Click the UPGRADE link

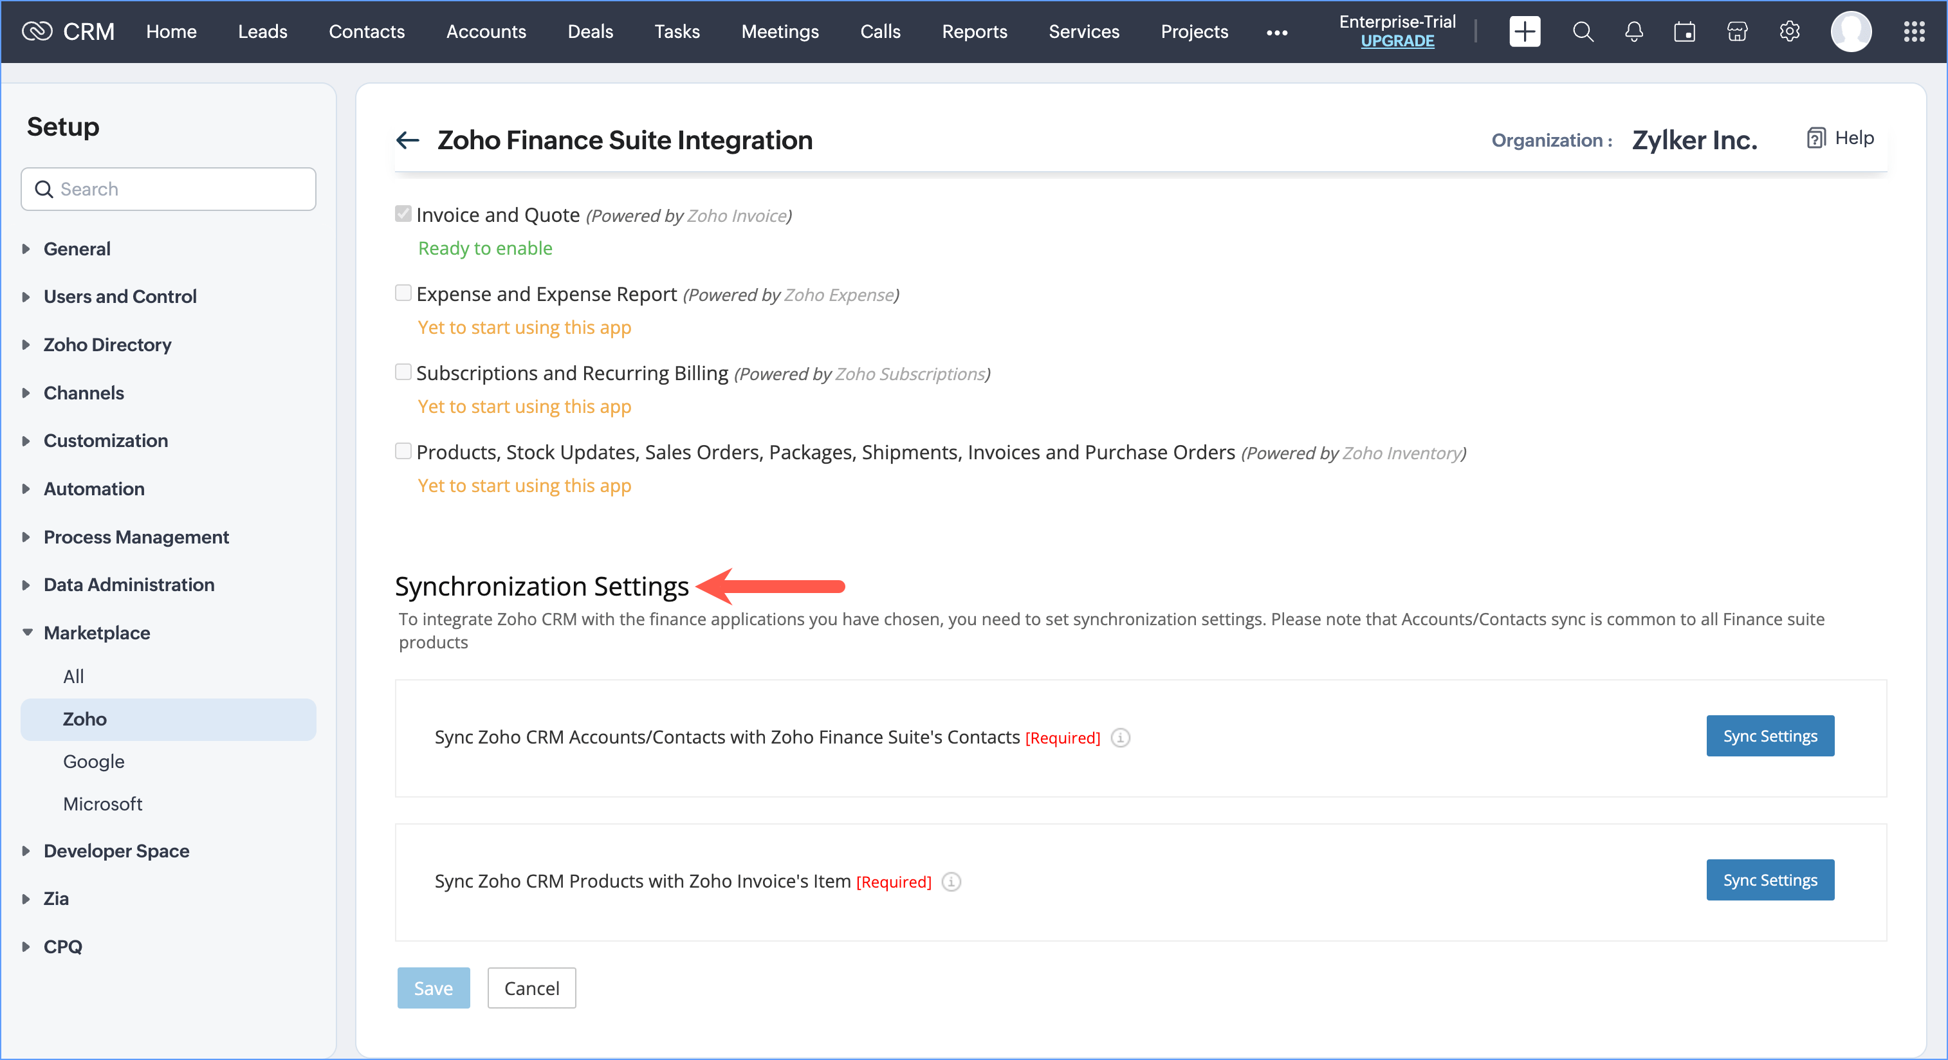tap(1397, 42)
